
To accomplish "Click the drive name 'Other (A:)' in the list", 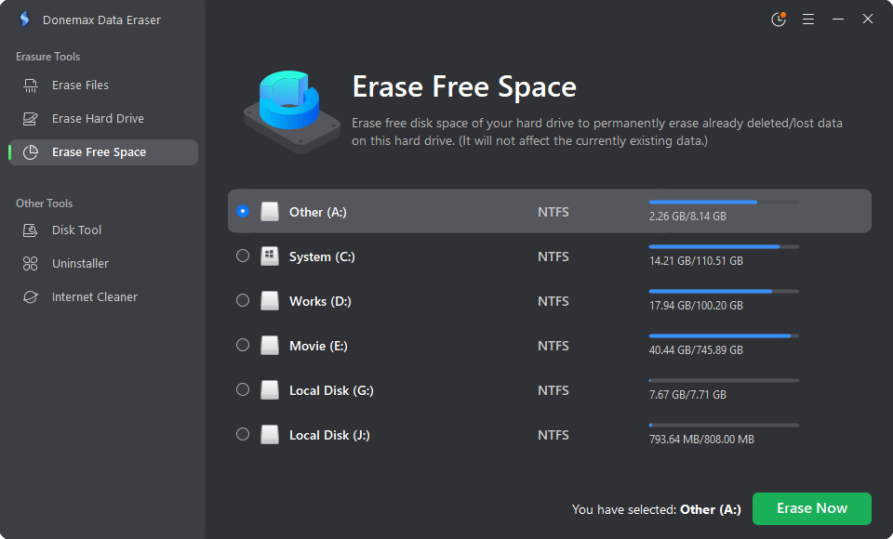I will pyautogui.click(x=318, y=212).
